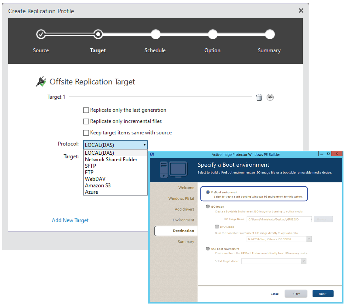Click the Summary step circle
The height and width of the screenshot is (305, 346).
270,34
